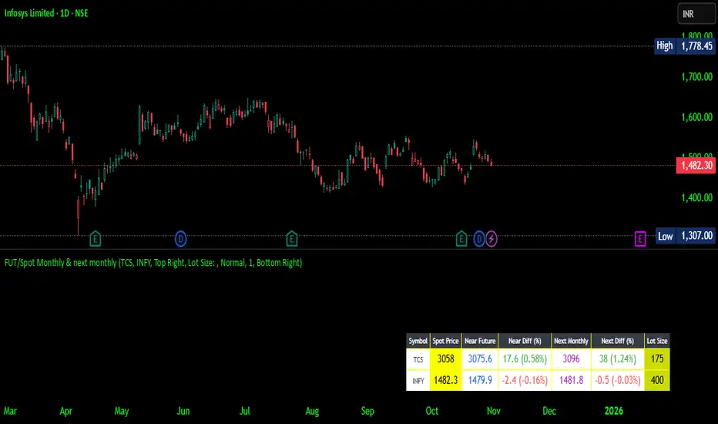
Task: Click the INFY spot price 1482.3 cell
Action: point(445,381)
